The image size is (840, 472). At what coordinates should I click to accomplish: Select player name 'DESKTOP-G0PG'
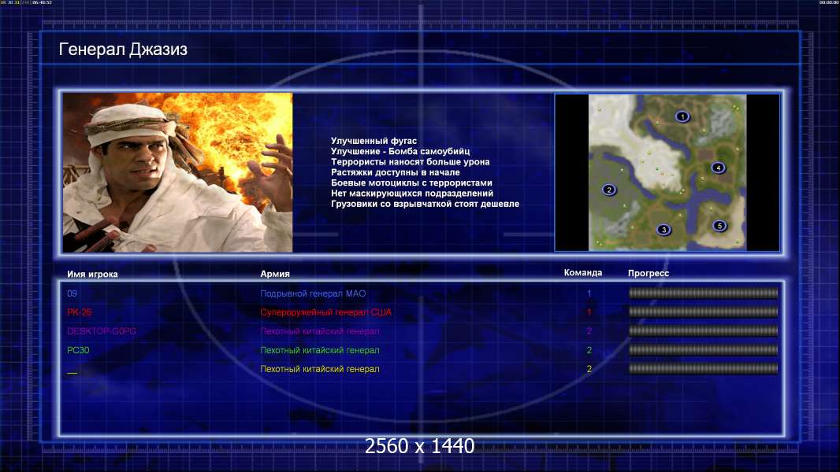tap(102, 331)
